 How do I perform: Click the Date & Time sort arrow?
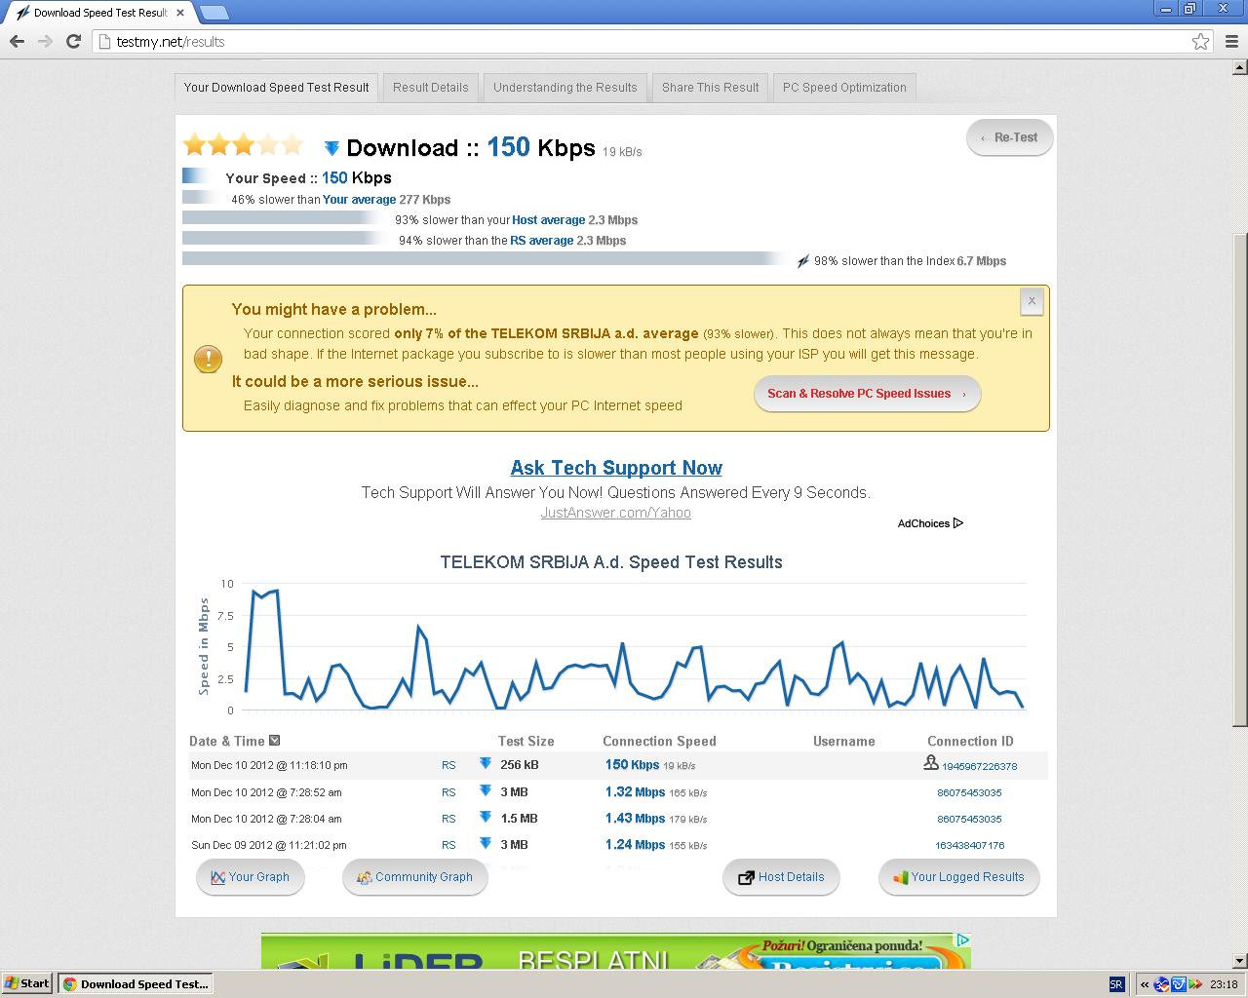pyautogui.click(x=274, y=741)
